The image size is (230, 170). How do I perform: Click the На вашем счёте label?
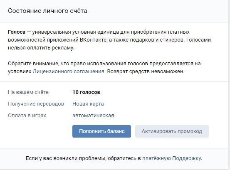coord(28,92)
